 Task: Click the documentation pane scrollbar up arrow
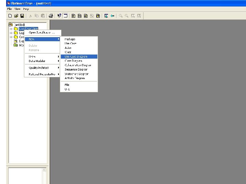[44, 170]
